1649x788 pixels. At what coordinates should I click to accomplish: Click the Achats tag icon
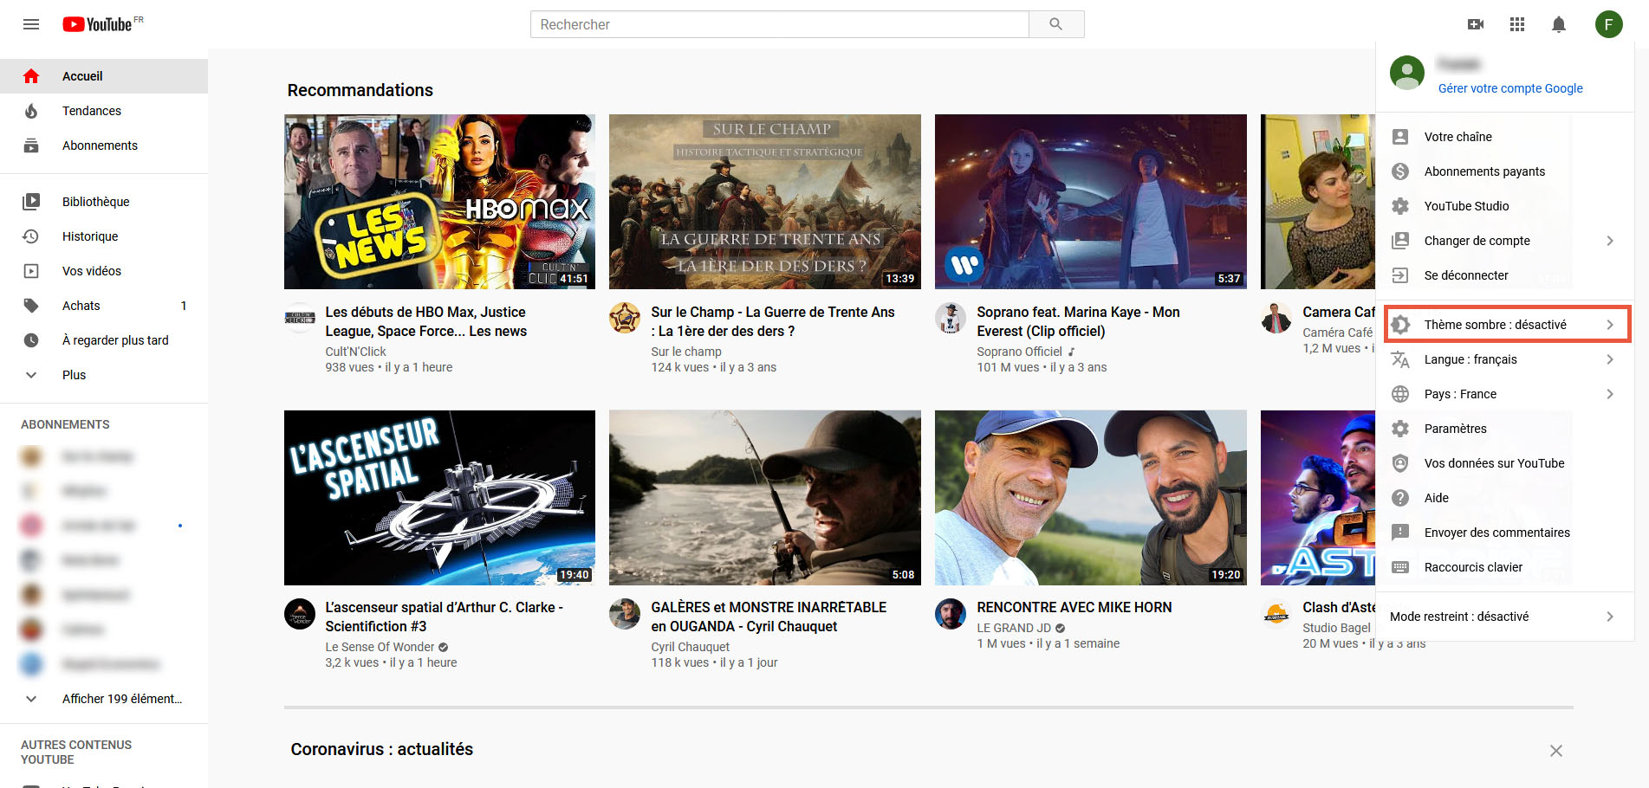[31, 306]
